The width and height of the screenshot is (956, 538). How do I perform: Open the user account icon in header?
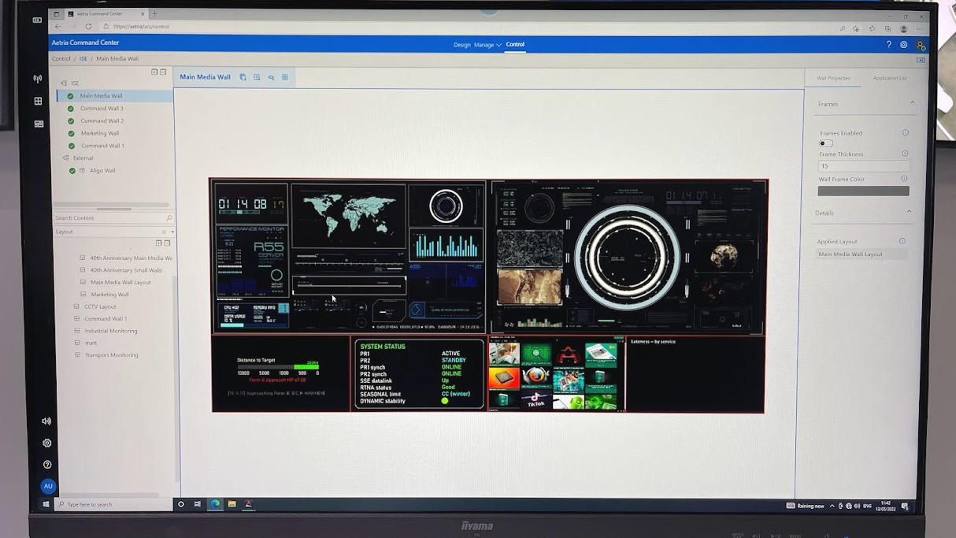(x=920, y=45)
